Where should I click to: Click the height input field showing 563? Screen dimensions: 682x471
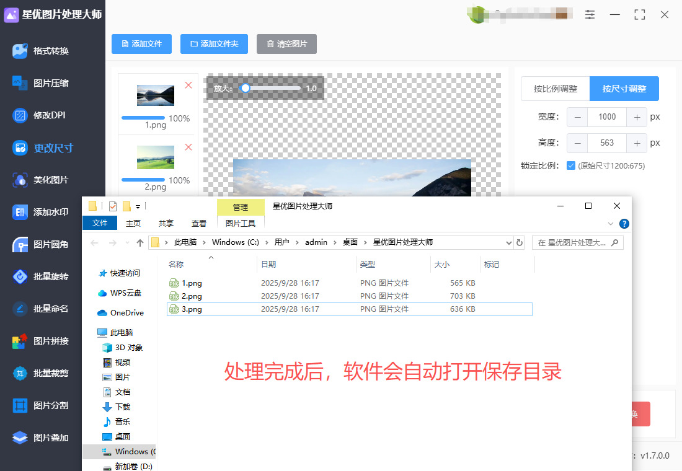tap(607, 143)
